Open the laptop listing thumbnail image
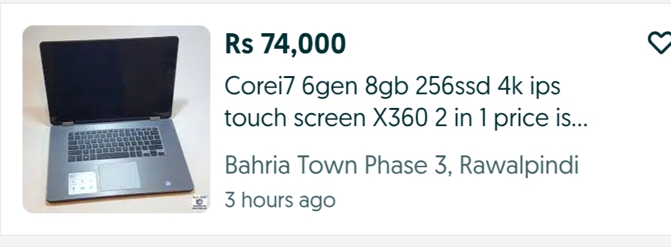This screenshot has width=671, height=247. (x=116, y=119)
